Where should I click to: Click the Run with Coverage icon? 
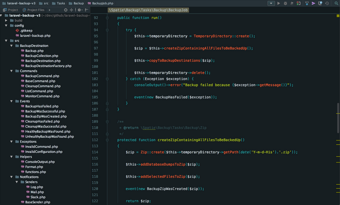point(292,3)
